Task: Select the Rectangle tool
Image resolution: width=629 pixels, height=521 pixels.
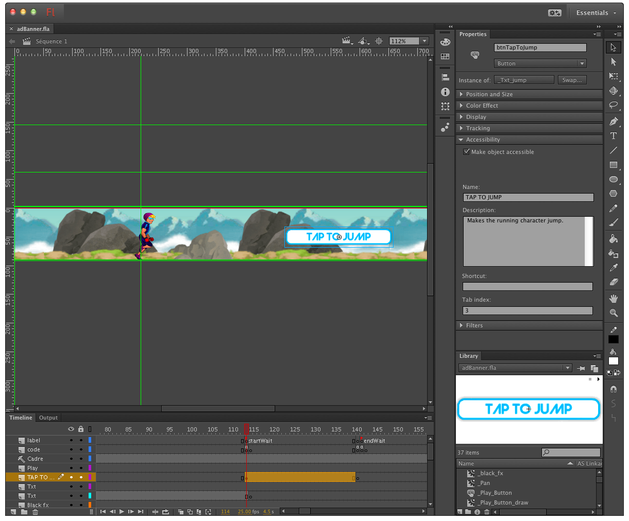Action: [x=613, y=165]
